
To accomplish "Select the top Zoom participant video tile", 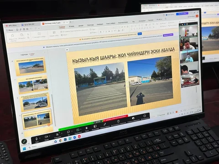I will [188, 31].
